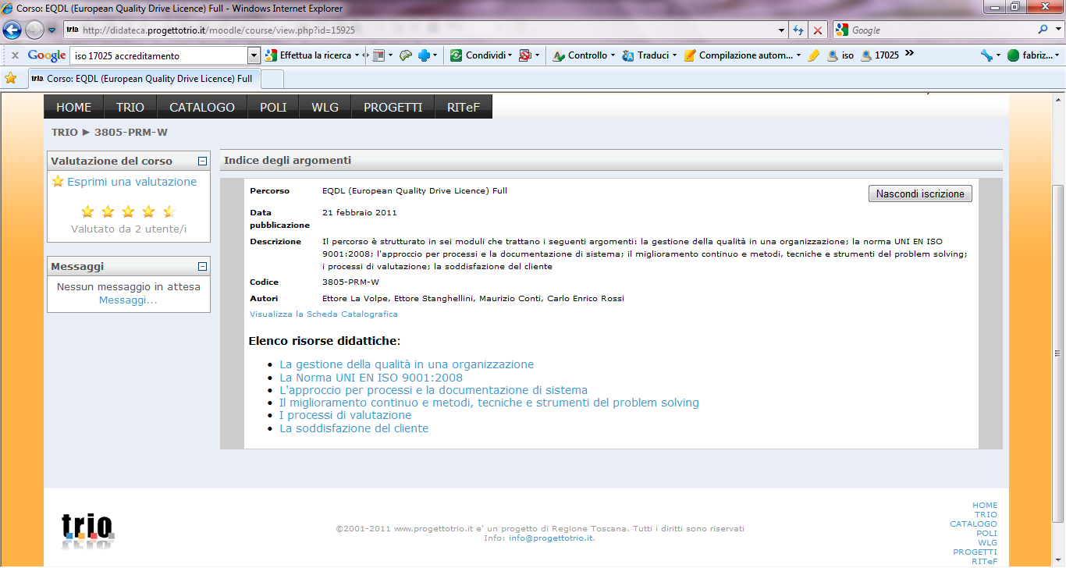Open Il miglioramento continuo e metodi link

[489, 403]
